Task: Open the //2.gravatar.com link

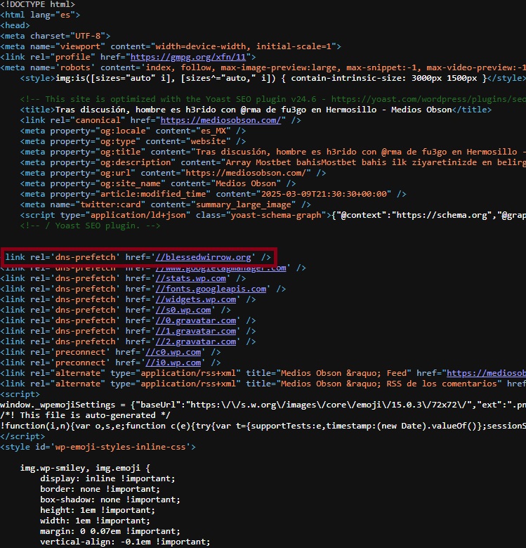Action: tap(196, 341)
